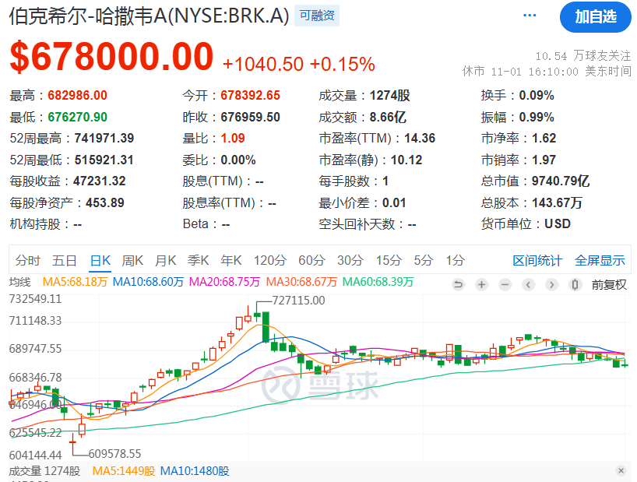Move chart left with previous arrow
637x482 pixels.
point(528,285)
